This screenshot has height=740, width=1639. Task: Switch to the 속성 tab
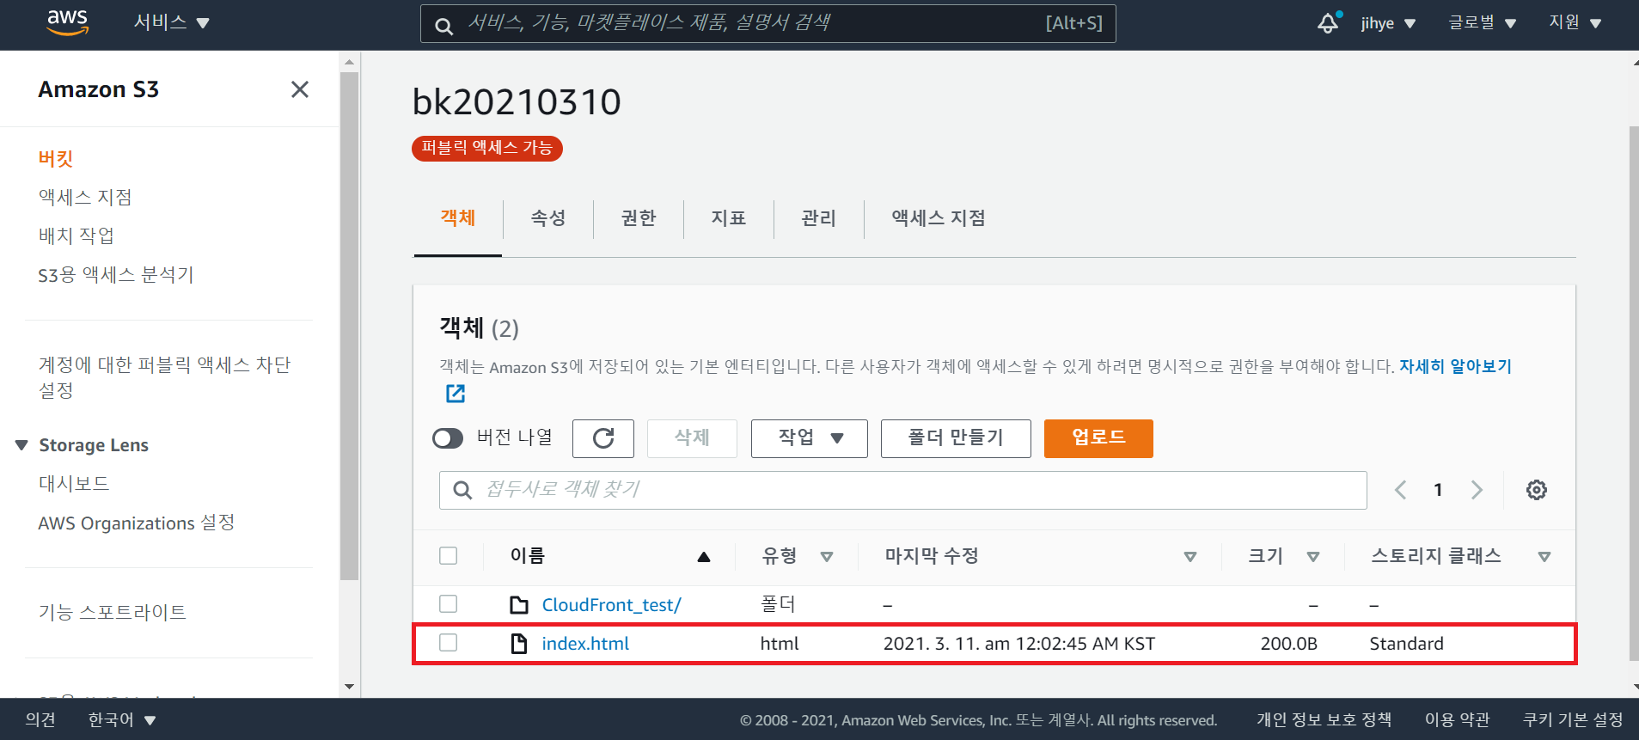548,218
